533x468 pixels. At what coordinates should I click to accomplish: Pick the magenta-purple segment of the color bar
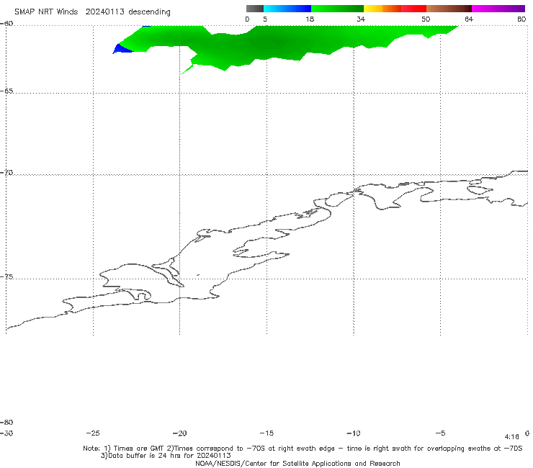pos(498,9)
